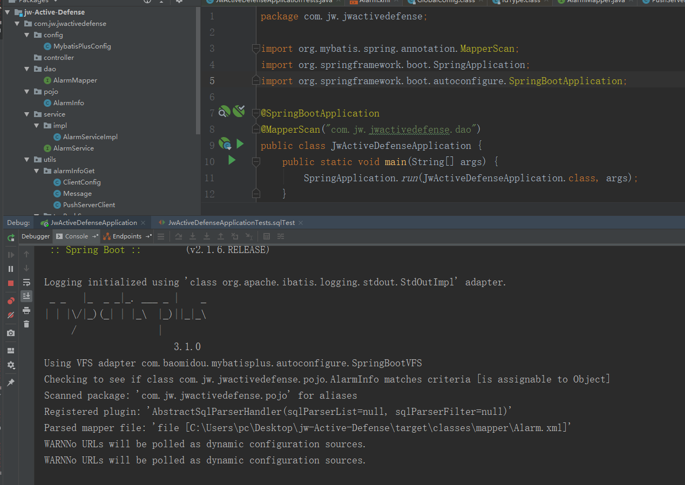Rerun JwActiveDefenseApplication debug session

coord(11,237)
